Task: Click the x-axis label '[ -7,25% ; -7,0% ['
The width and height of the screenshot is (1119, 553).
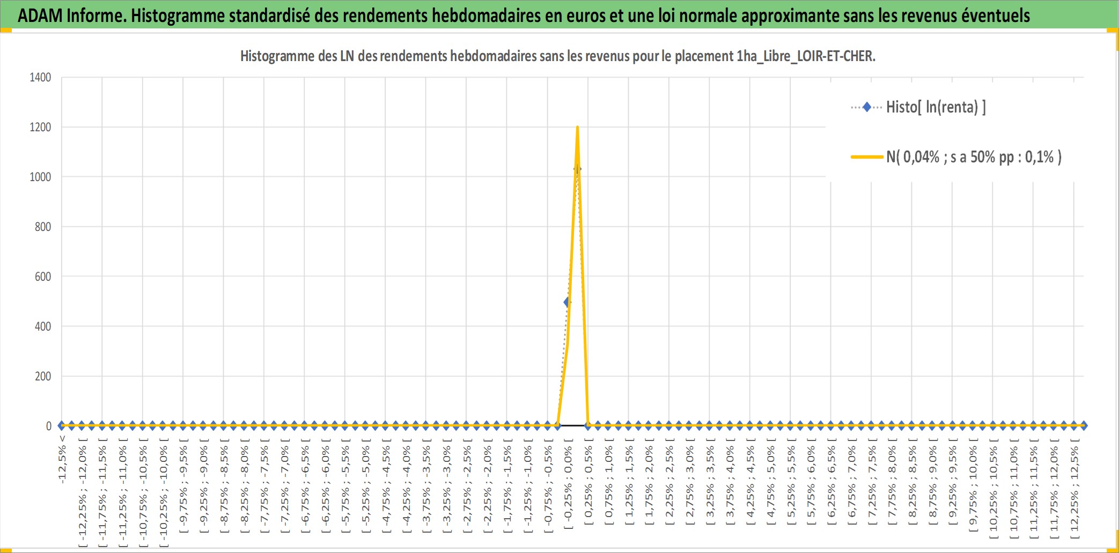Action: (285, 486)
